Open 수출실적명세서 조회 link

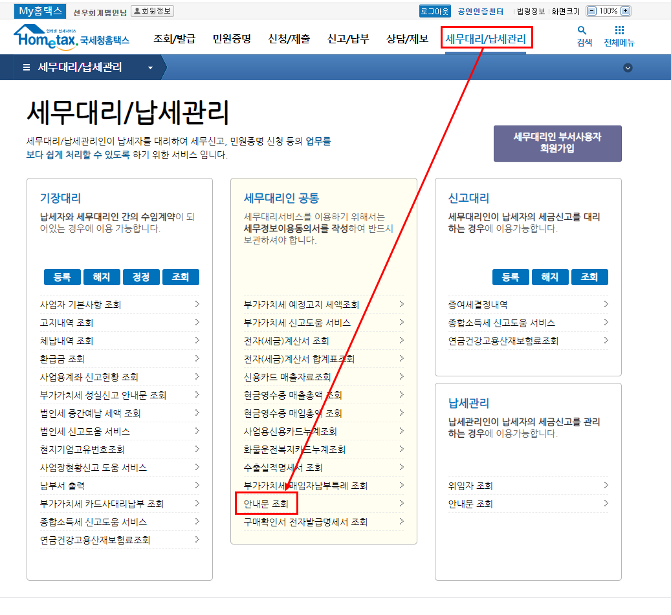pos(283,468)
